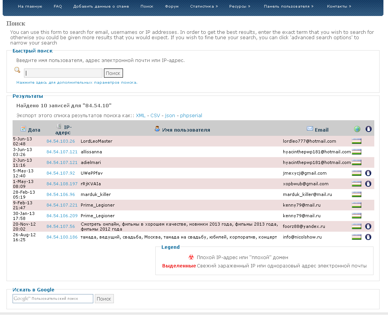Image resolution: width=388 pixels, height=315 pixels.
Task: Click the red biohazard icon in the Legend
Action: 191,257
